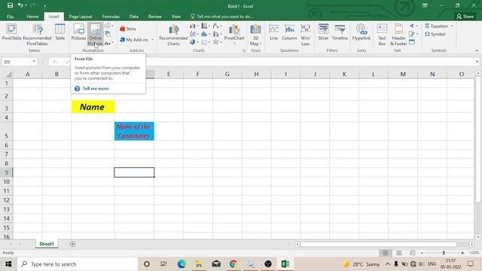Open Microsoft Edge from taskbar
This screenshot has height=271, width=482.
(182, 264)
